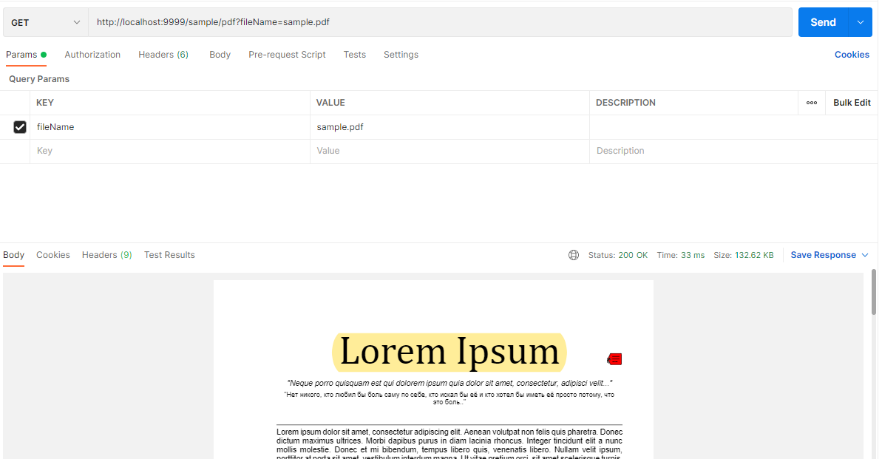This screenshot has height=459, width=882.
Task: View the response Headers (9) tab
Action: click(x=106, y=255)
